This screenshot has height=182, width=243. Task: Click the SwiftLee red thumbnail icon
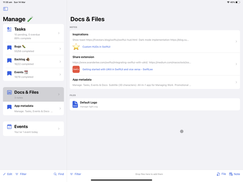(x=76, y=69)
